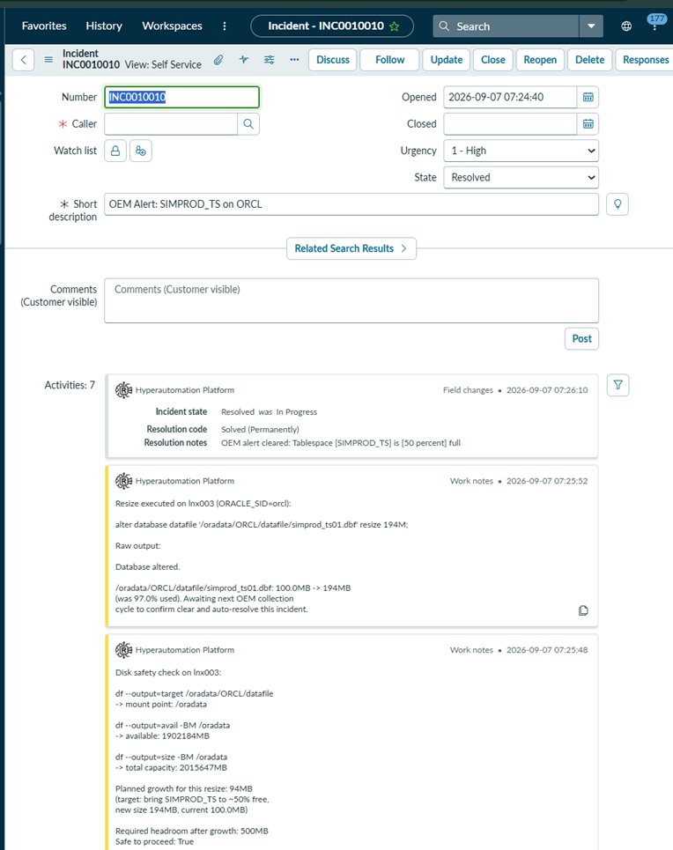Open the more options ellipsis in form header
This screenshot has height=850, width=673.
[294, 60]
